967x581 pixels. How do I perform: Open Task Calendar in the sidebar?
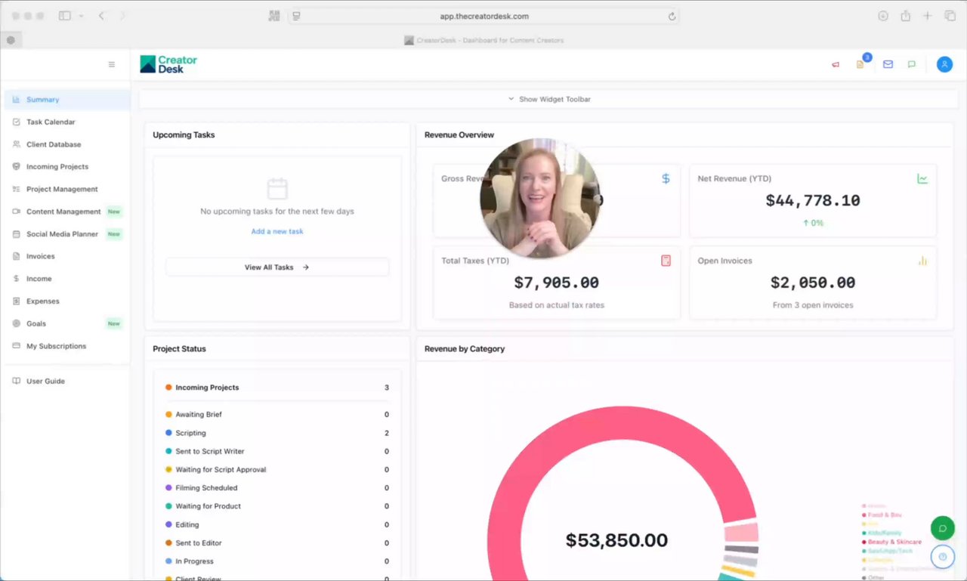[67, 122]
